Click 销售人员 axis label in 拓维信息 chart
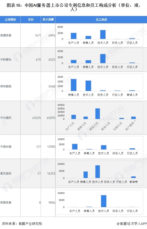This screenshot has width=147, height=229. coord(89,211)
